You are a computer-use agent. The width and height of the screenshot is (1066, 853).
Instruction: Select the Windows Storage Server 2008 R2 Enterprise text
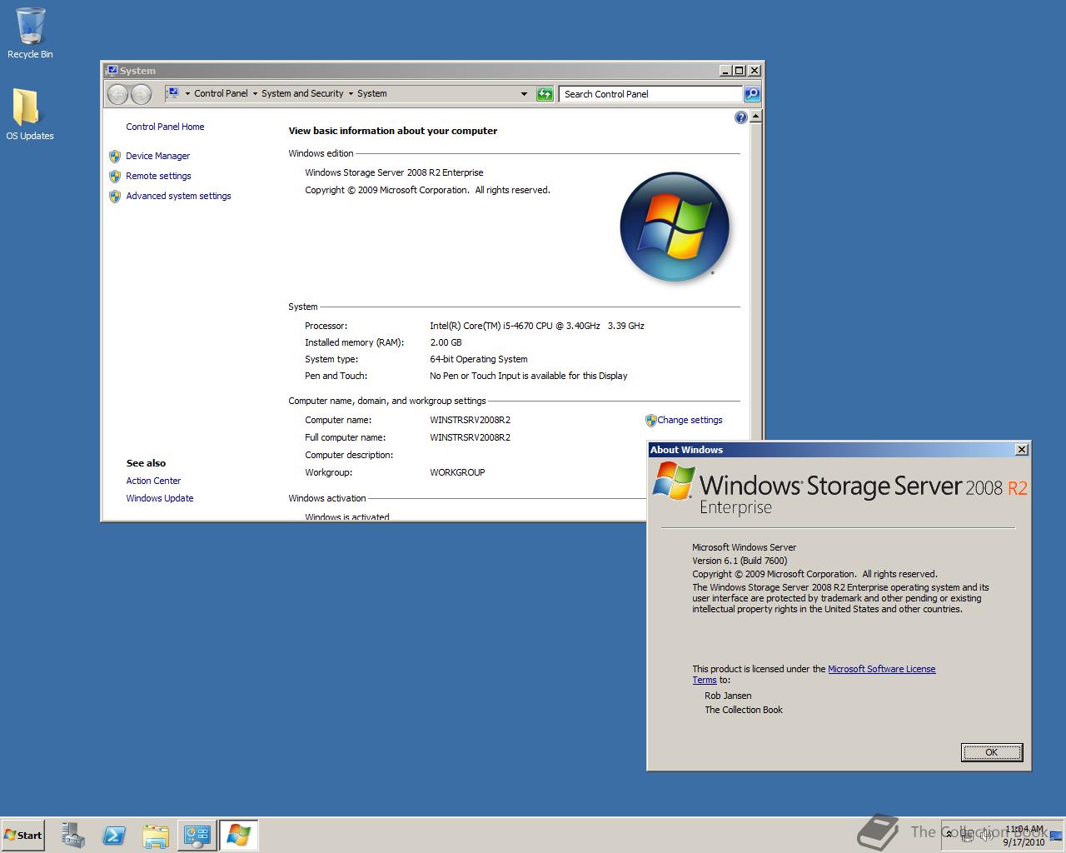coord(394,172)
